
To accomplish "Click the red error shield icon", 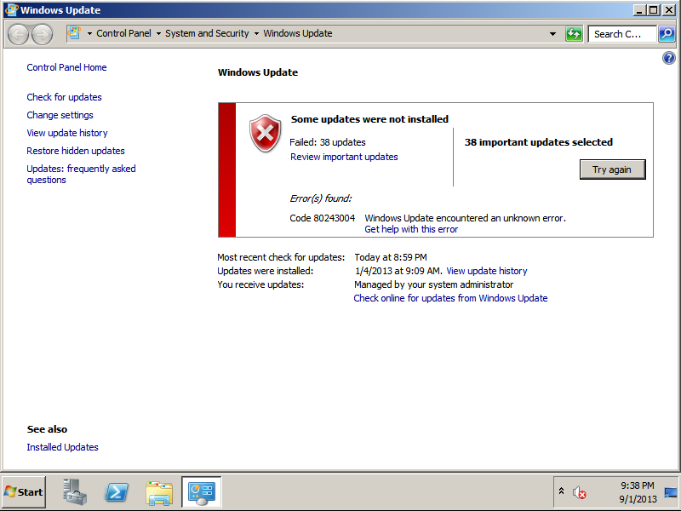I will pos(266,133).
